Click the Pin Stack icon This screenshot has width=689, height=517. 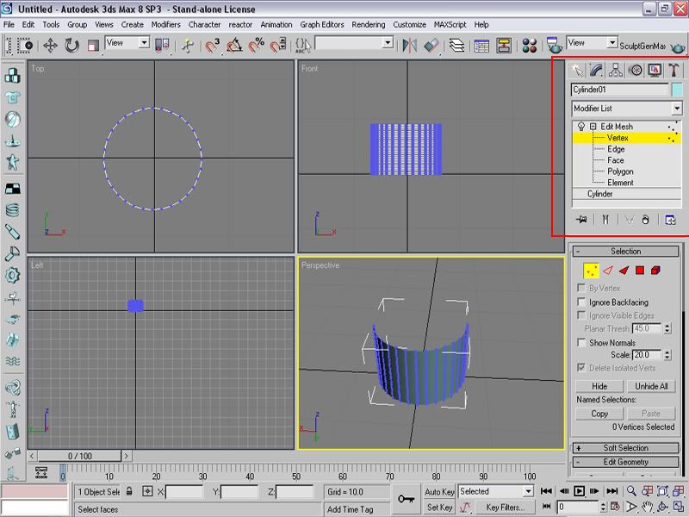[x=581, y=220]
